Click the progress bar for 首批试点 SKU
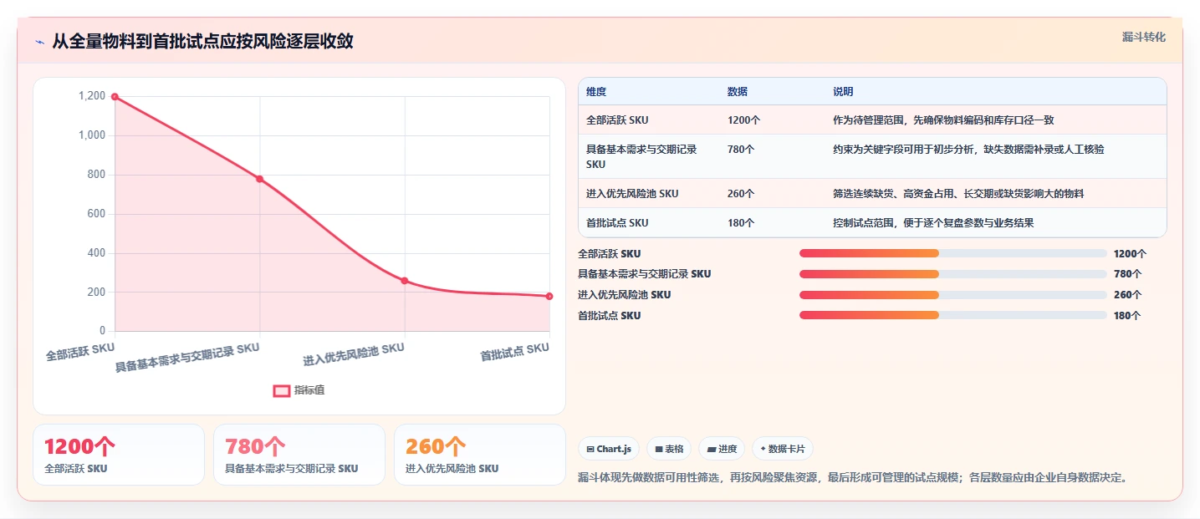Image resolution: width=1200 pixels, height=519 pixels. 953,316
